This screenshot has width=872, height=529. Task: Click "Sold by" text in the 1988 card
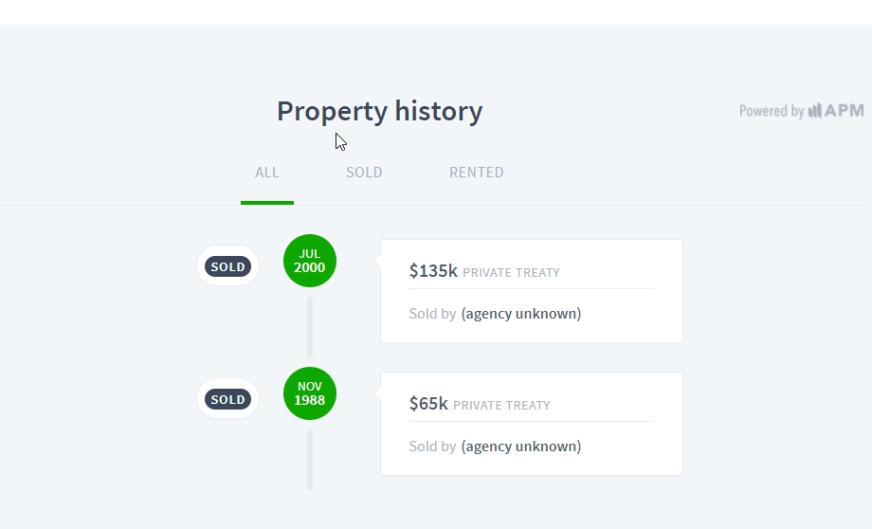pyautogui.click(x=432, y=447)
